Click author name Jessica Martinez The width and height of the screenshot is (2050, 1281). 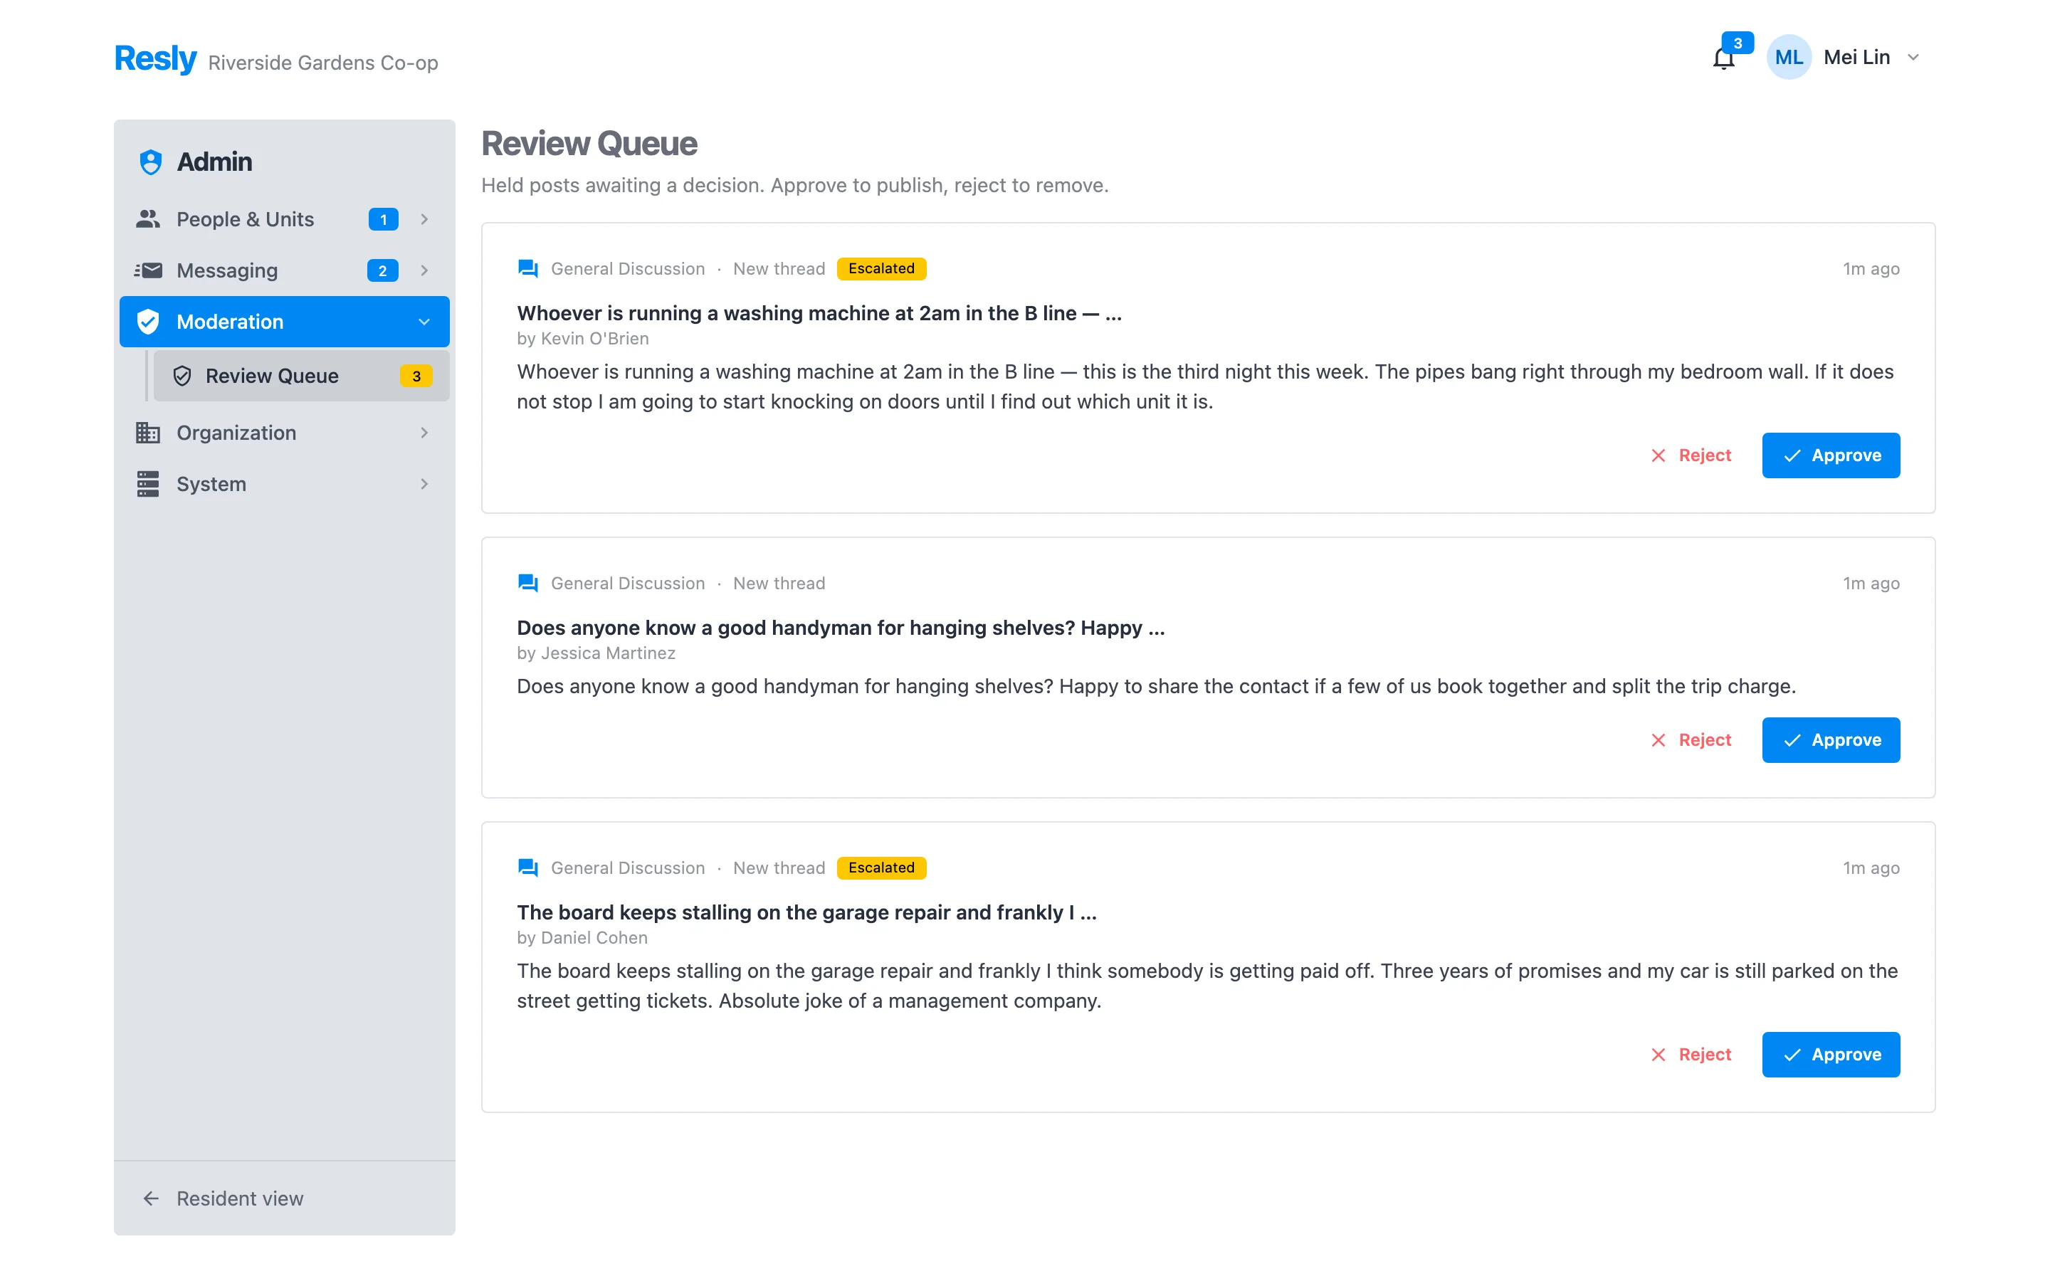[608, 653]
